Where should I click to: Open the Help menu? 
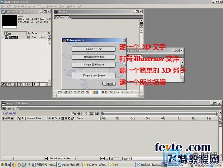pos(80,6)
